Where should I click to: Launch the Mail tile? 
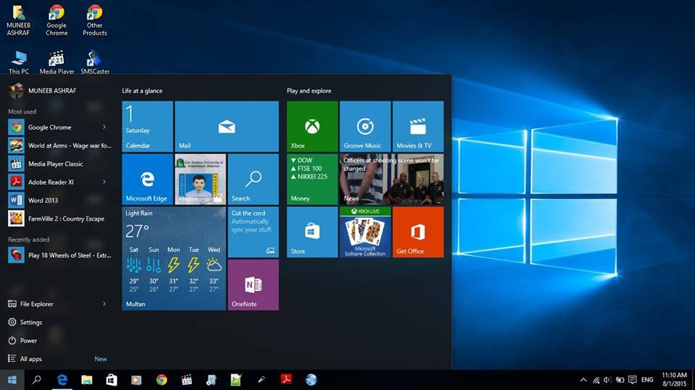tap(227, 127)
